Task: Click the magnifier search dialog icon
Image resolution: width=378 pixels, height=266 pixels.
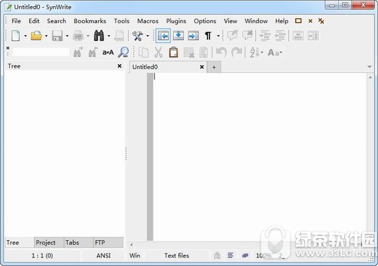Action: point(123,52)
